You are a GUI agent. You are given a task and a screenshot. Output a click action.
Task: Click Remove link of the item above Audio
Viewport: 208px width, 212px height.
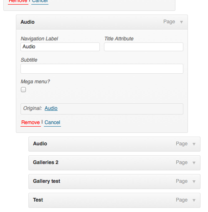click(18, 2)
